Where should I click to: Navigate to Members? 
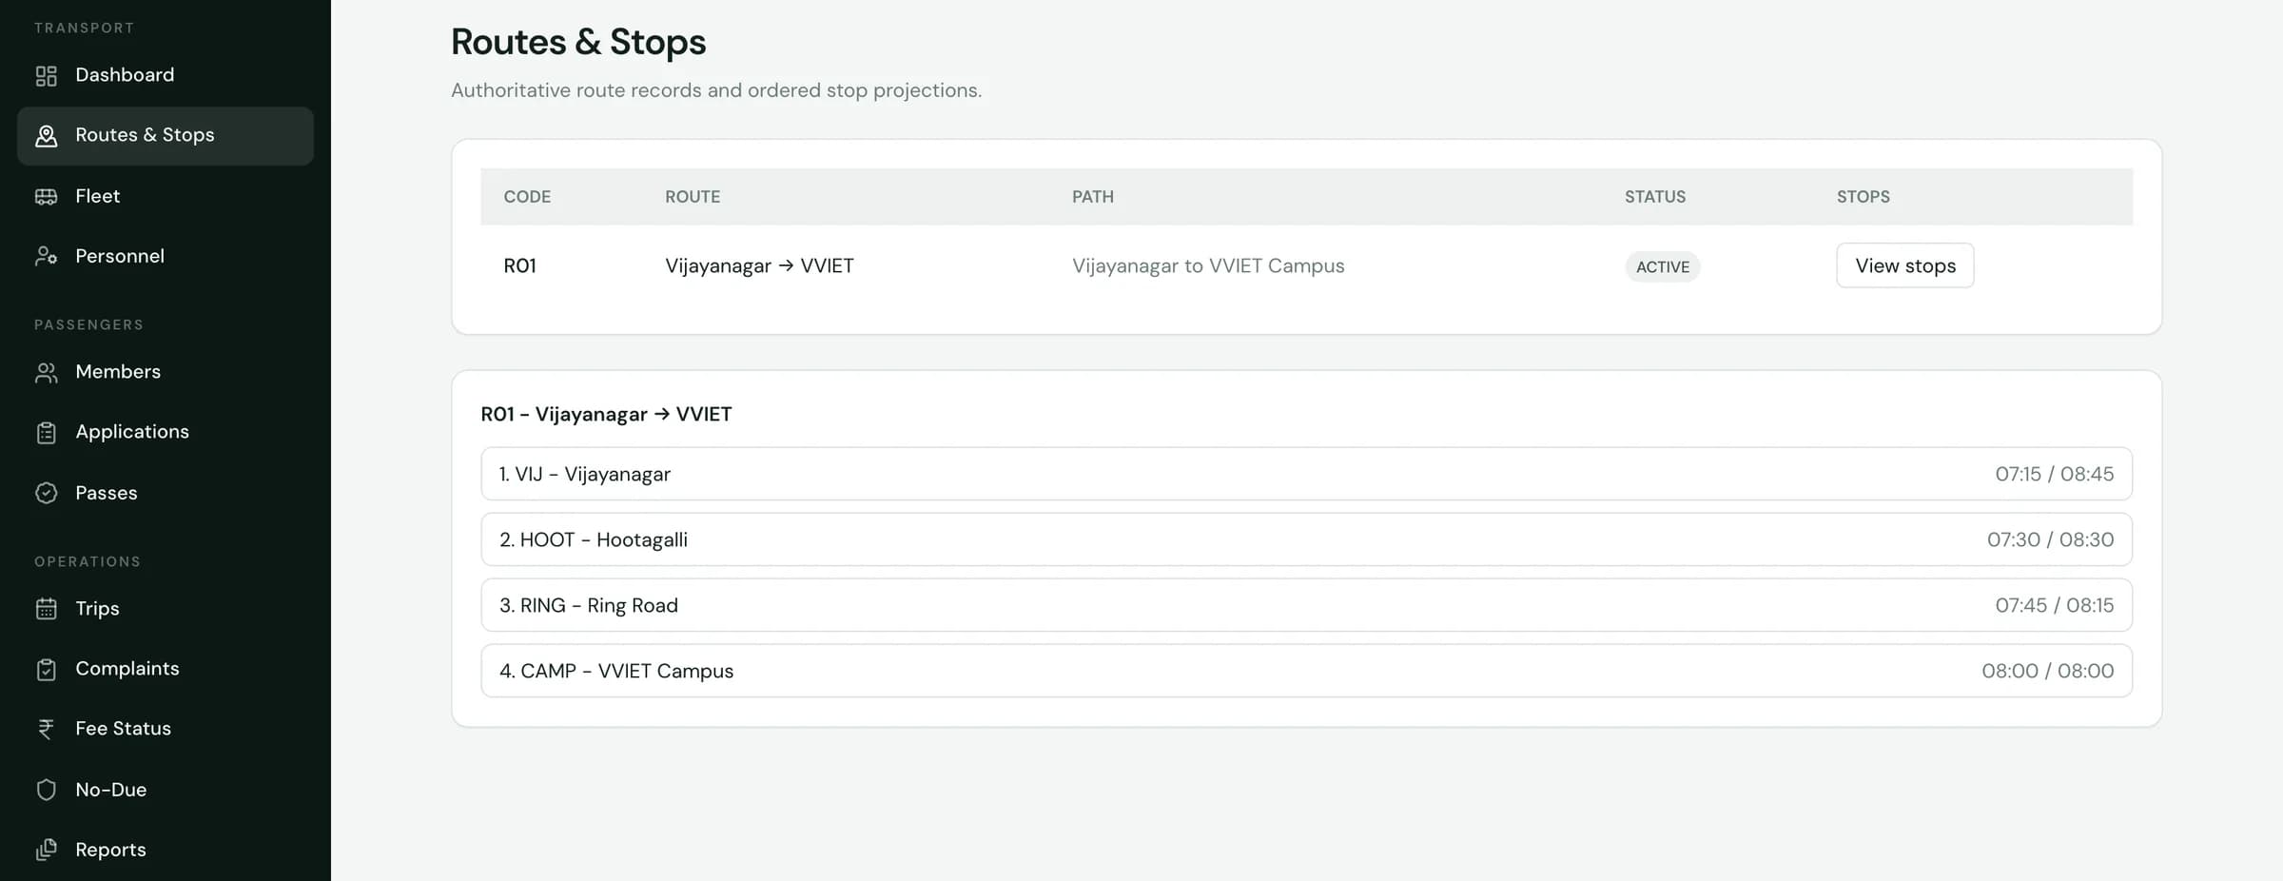click(166, 372)
